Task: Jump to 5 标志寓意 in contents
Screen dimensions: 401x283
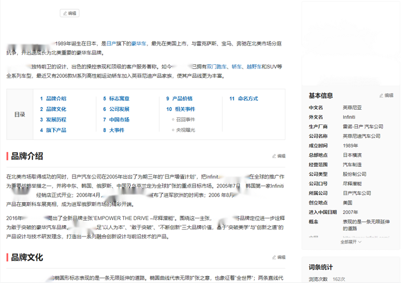Action: pos(116,98)
